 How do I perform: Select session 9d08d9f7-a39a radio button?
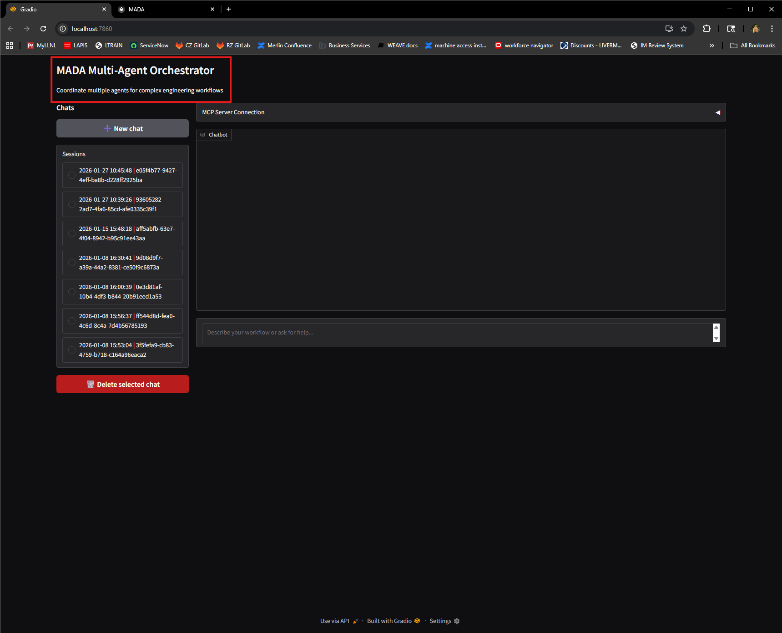(x=72, y=263)
